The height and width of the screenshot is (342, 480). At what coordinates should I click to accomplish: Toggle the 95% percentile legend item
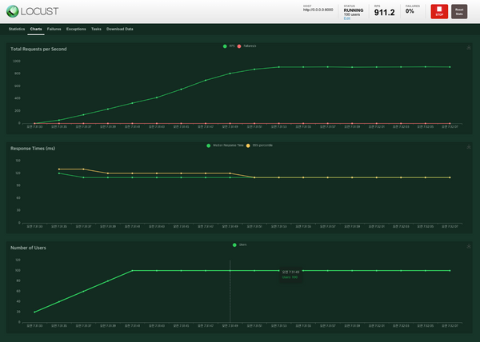click(260, 145)
